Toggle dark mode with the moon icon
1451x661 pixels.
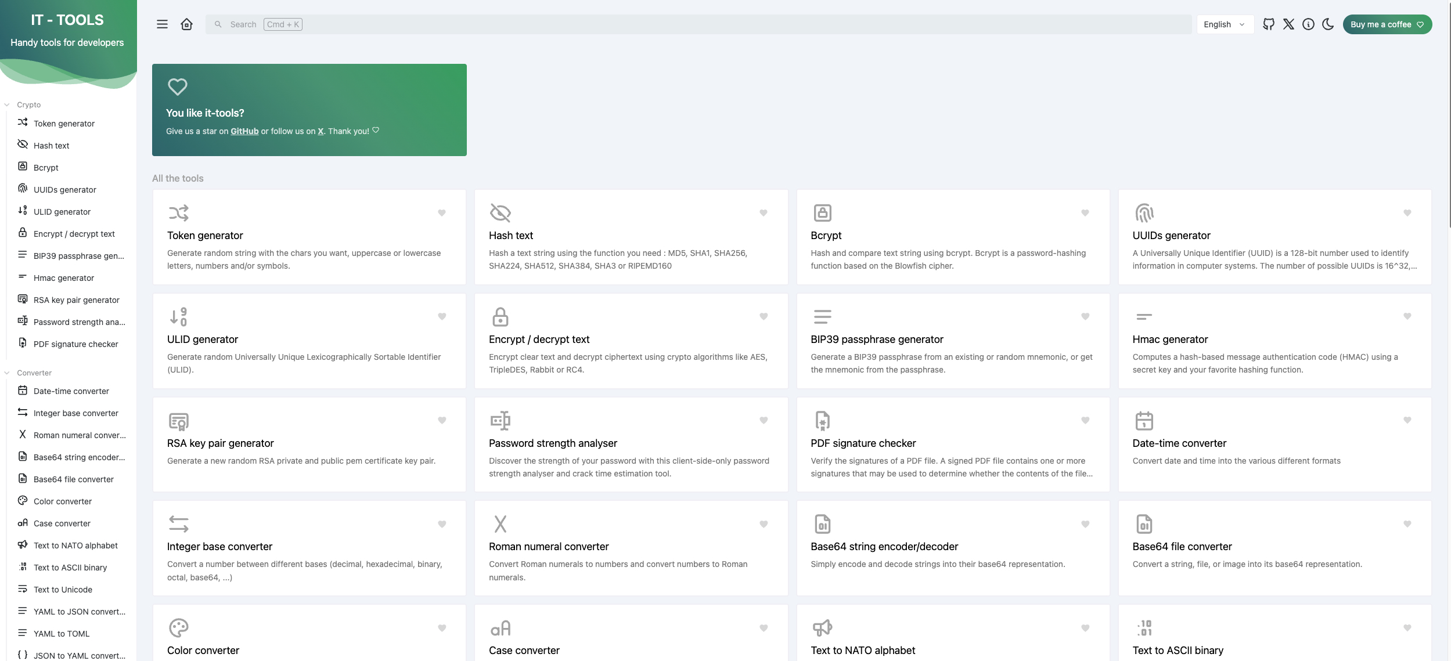tap(1328, 24)
